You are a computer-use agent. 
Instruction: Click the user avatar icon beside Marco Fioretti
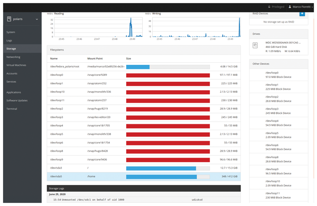click(x=290, y=7)
